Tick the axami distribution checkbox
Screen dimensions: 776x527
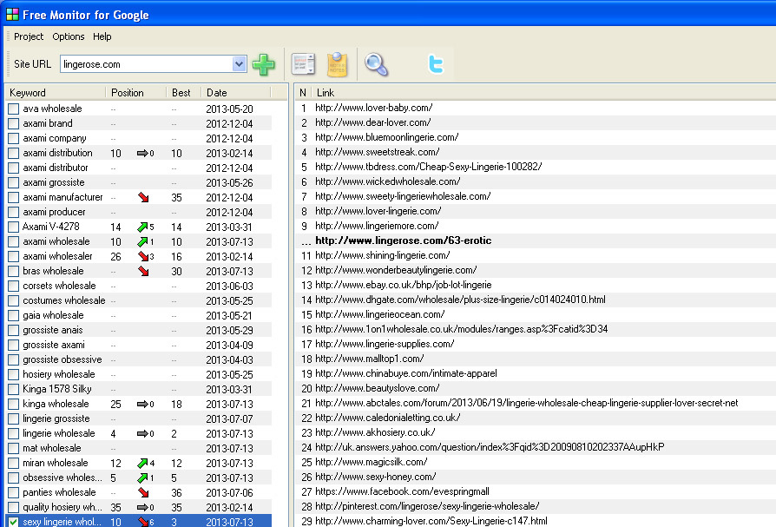[x=14, y=153]
